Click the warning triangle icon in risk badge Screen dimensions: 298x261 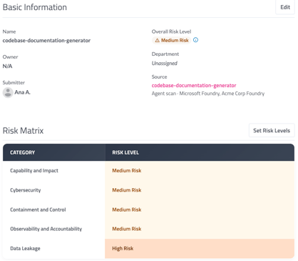point(157,41)
